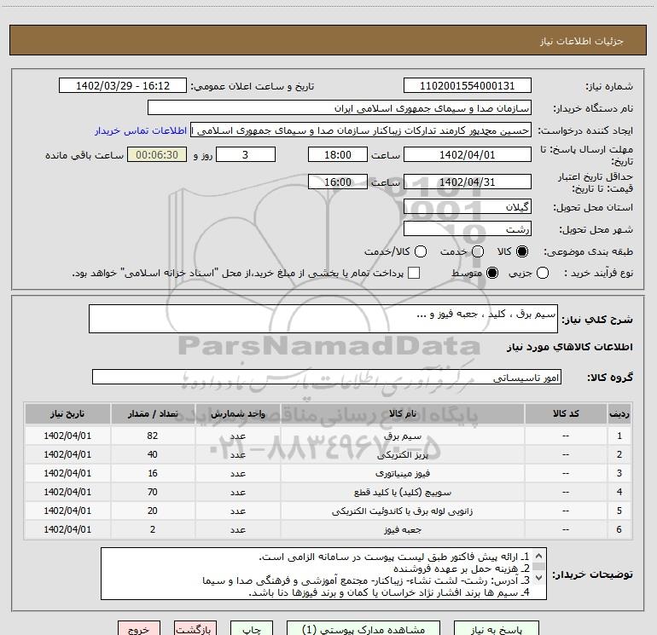Select the کالا radio button
Image resolution: width=657 pixels, height=635 pixels.
tap(522, 251)
